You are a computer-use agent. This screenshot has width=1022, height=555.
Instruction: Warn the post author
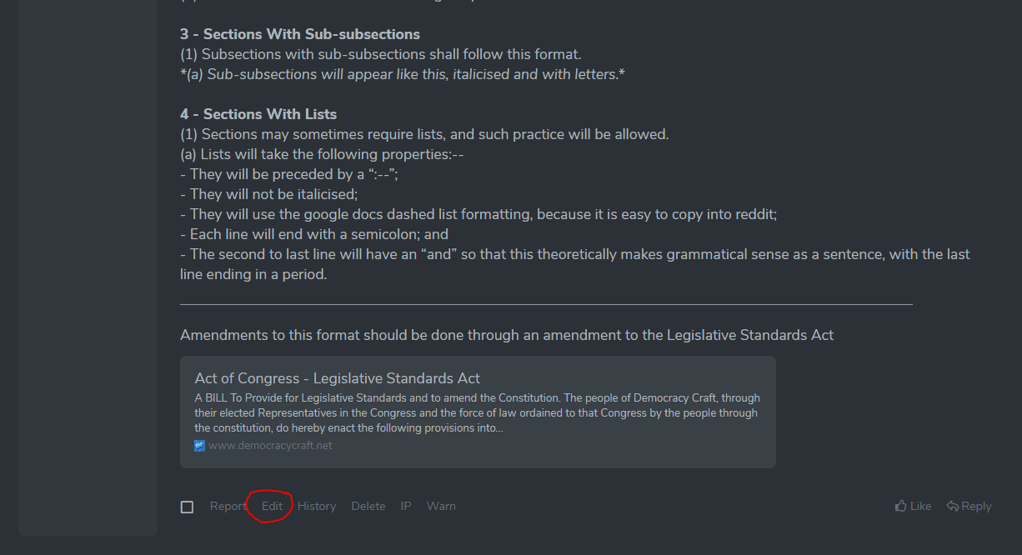click(441, 506)
